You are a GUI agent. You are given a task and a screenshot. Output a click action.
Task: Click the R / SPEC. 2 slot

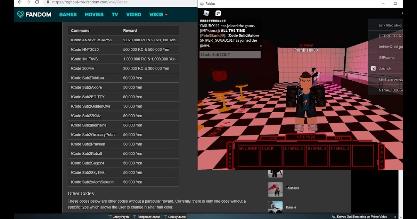pos(317,155)
